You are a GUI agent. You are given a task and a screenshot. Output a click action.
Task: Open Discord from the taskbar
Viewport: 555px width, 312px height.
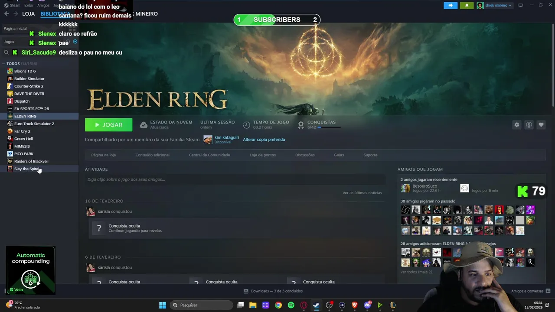367,305
